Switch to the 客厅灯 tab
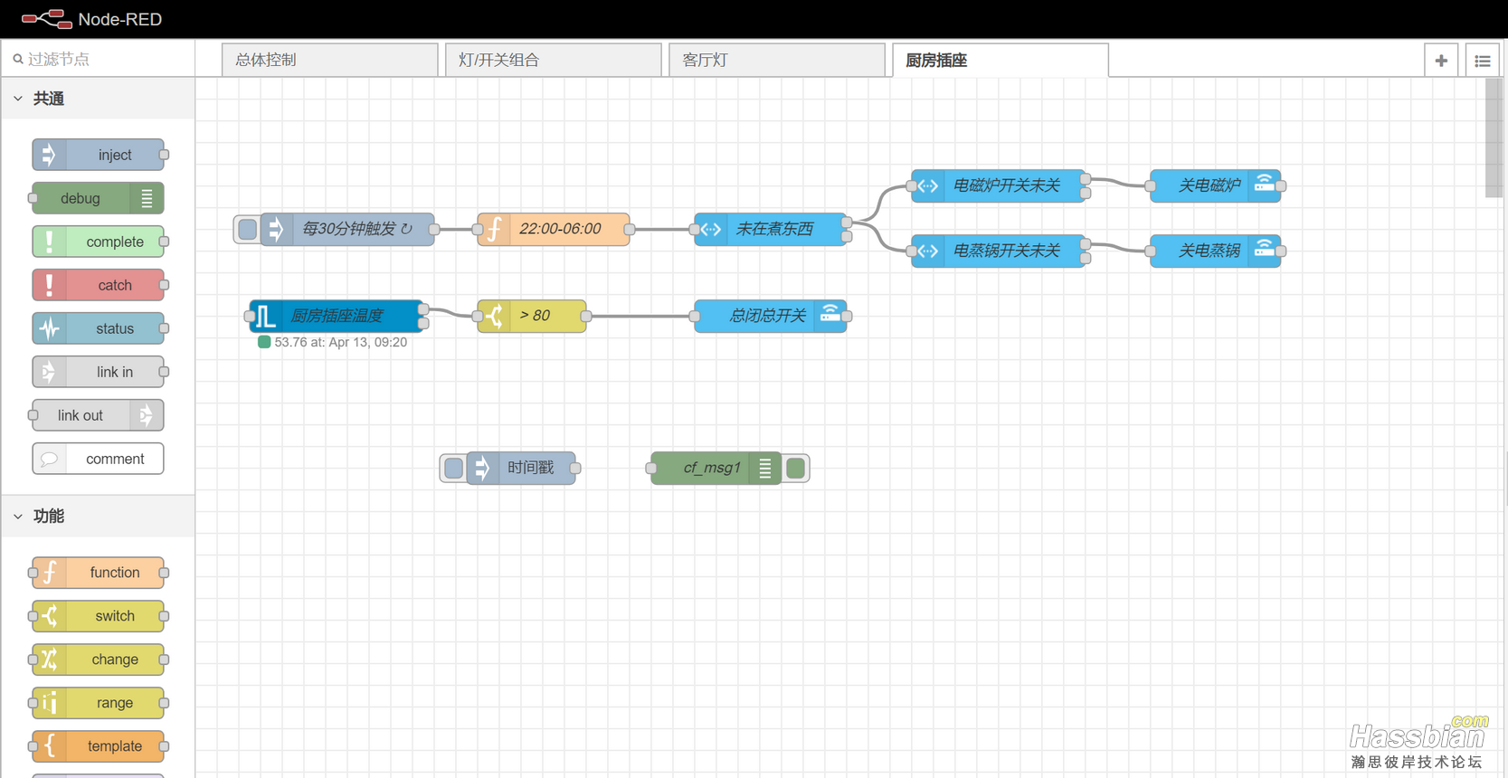Image resolution: width=1508 pixels, height=778 pixels. [776, 60]
